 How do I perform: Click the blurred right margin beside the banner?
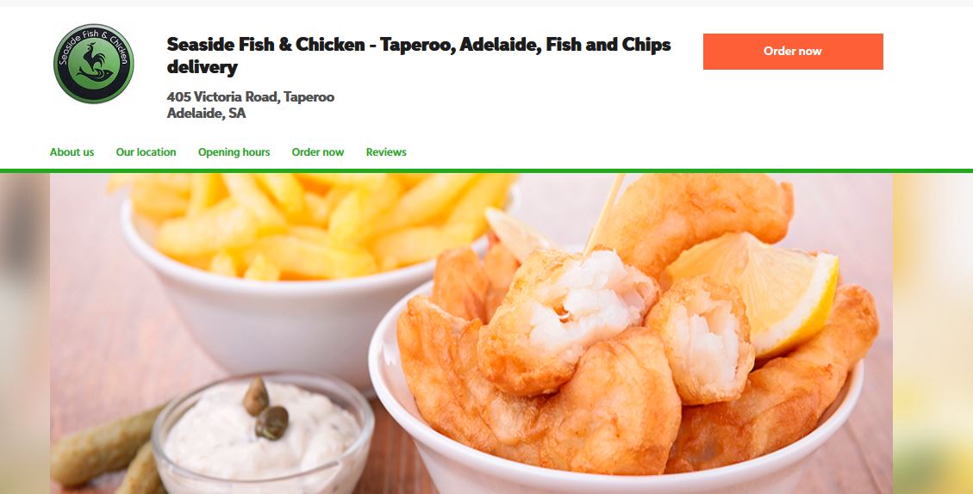coord(932,333)
